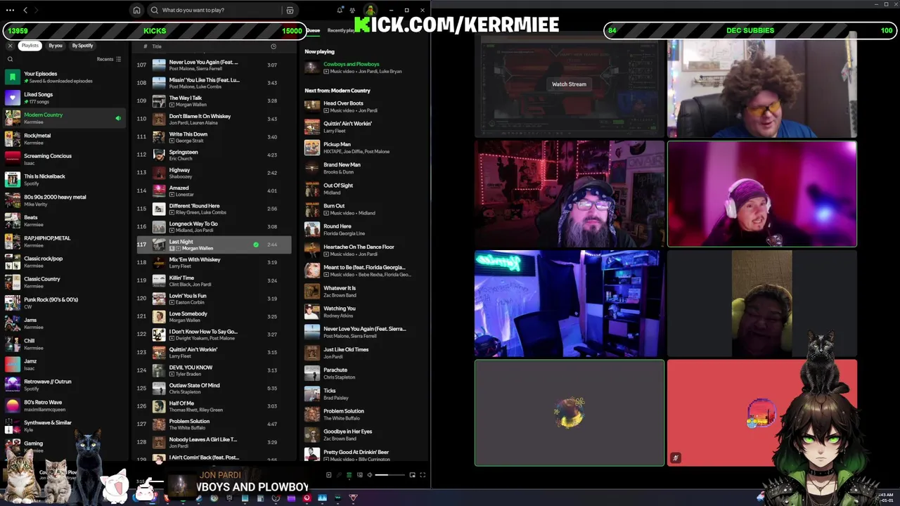Adjust the Spotify volume slider
This screenshot has width=900, height=506.
coord(390,475)
